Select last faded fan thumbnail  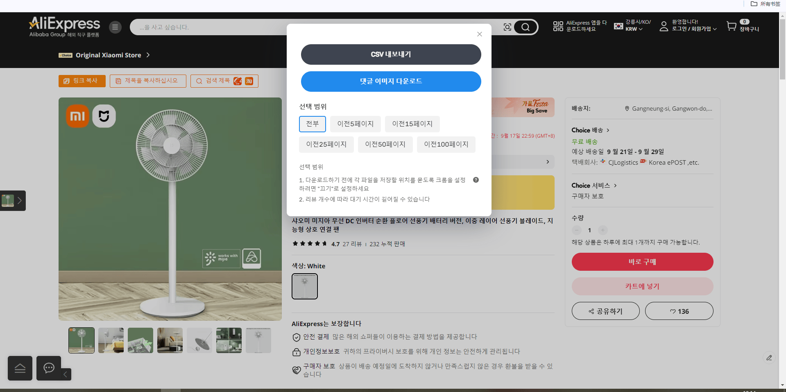258,340
